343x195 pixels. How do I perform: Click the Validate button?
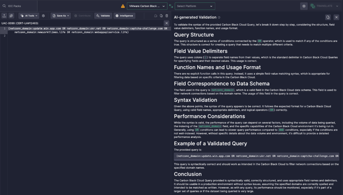tap(103, 16)
